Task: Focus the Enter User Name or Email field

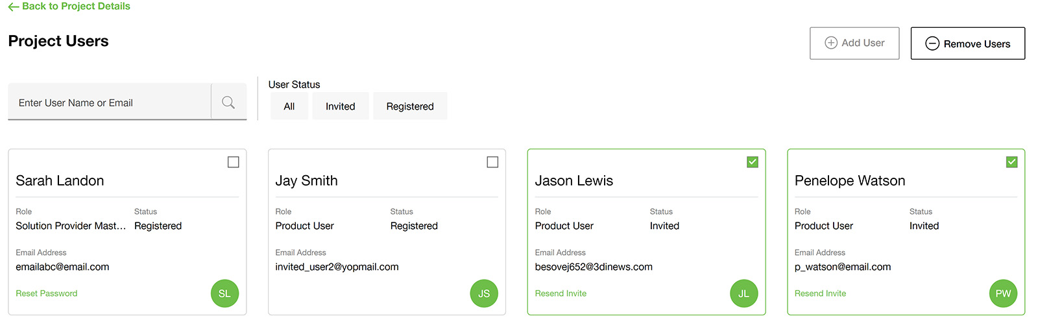Action: (110, 102)
